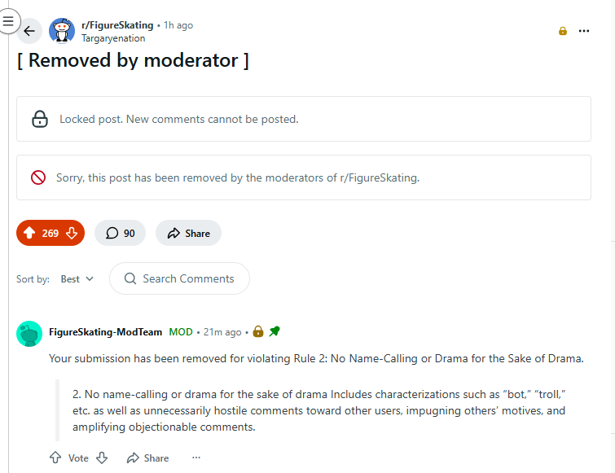Upvote the post with 269 points
The image size is (615, 473).
click(29, 233)
